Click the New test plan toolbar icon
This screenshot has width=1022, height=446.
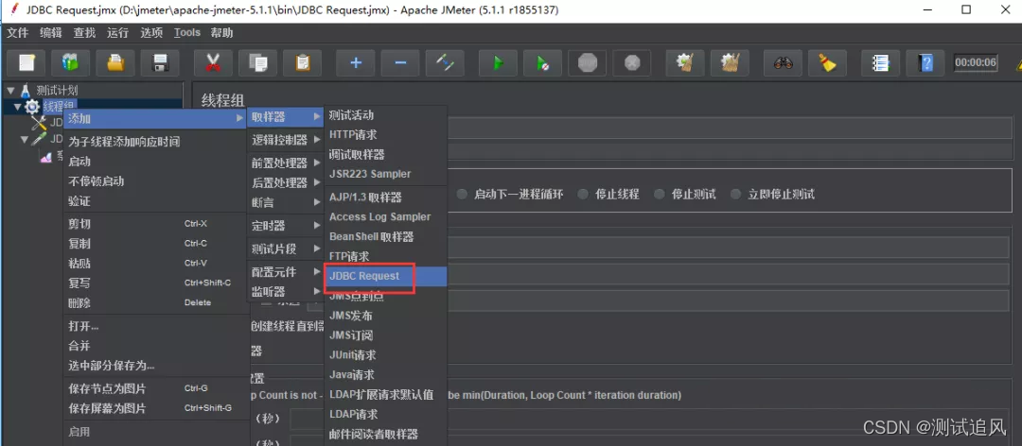26,62
